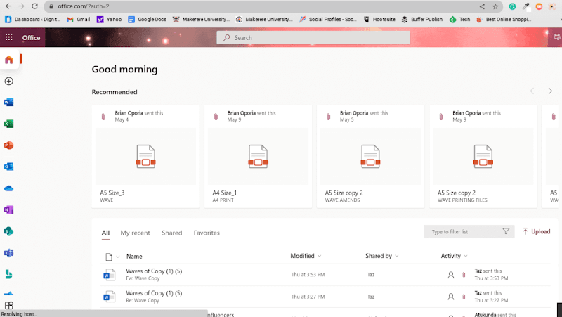562x317 pixels.
Task: Open OneNote from the sidebar
Action: pyautogui.click(x=9, y=209)
